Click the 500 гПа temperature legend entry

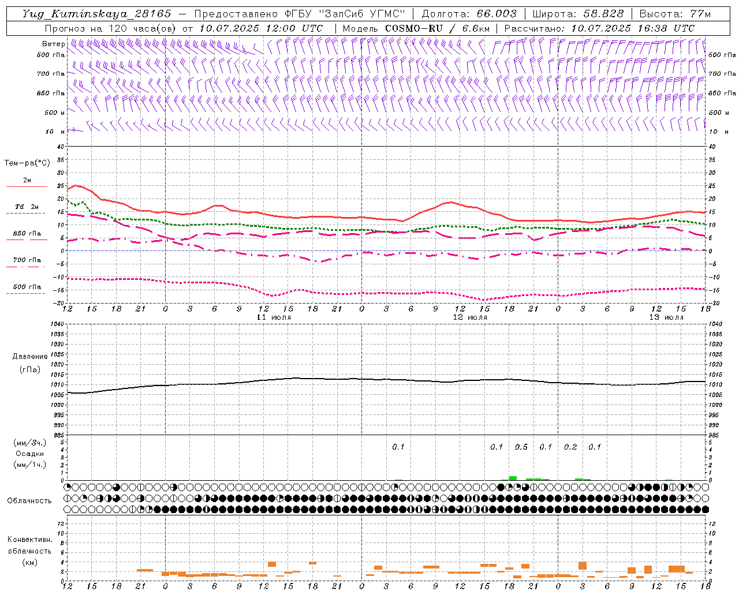tap(27, 287)
